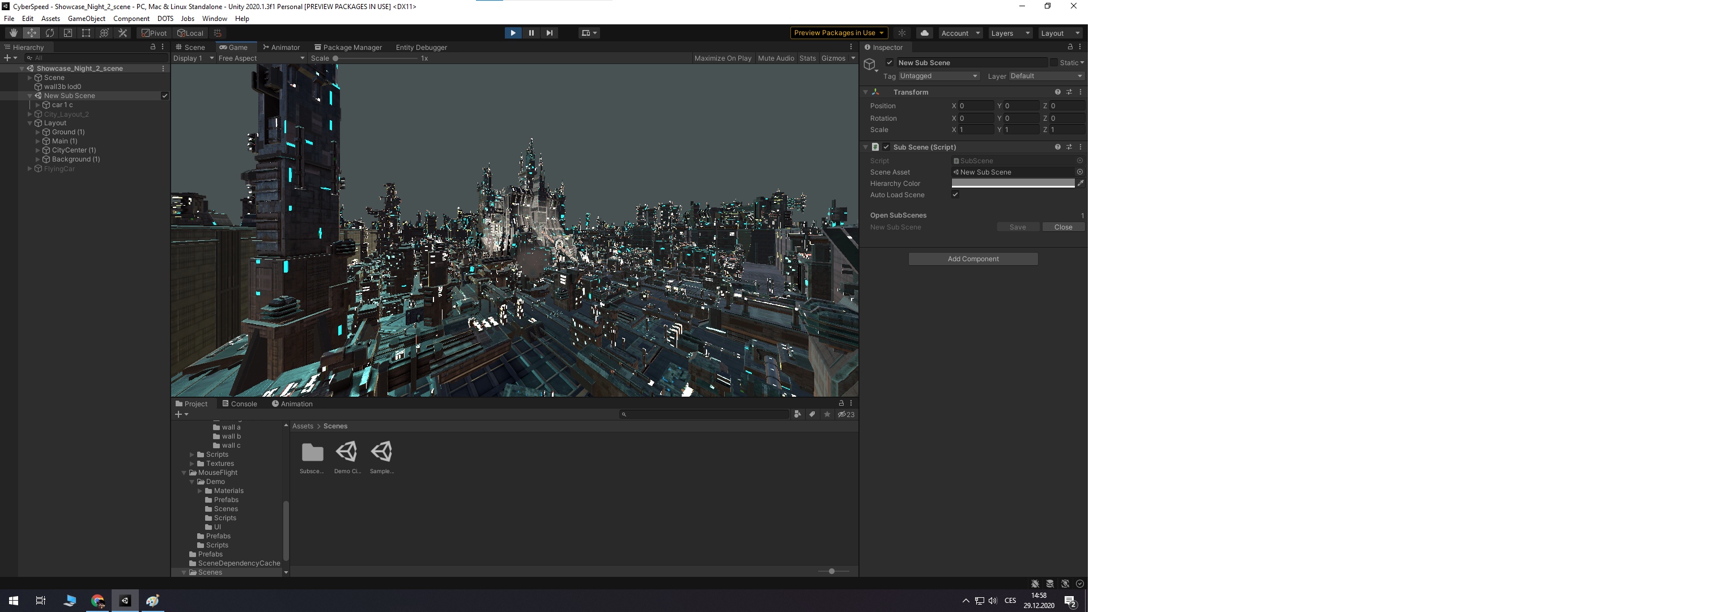The width and height of the screenshot is (1727, 612).
Task: Toggle the Static checkbox
Action: pos(1053,62)
